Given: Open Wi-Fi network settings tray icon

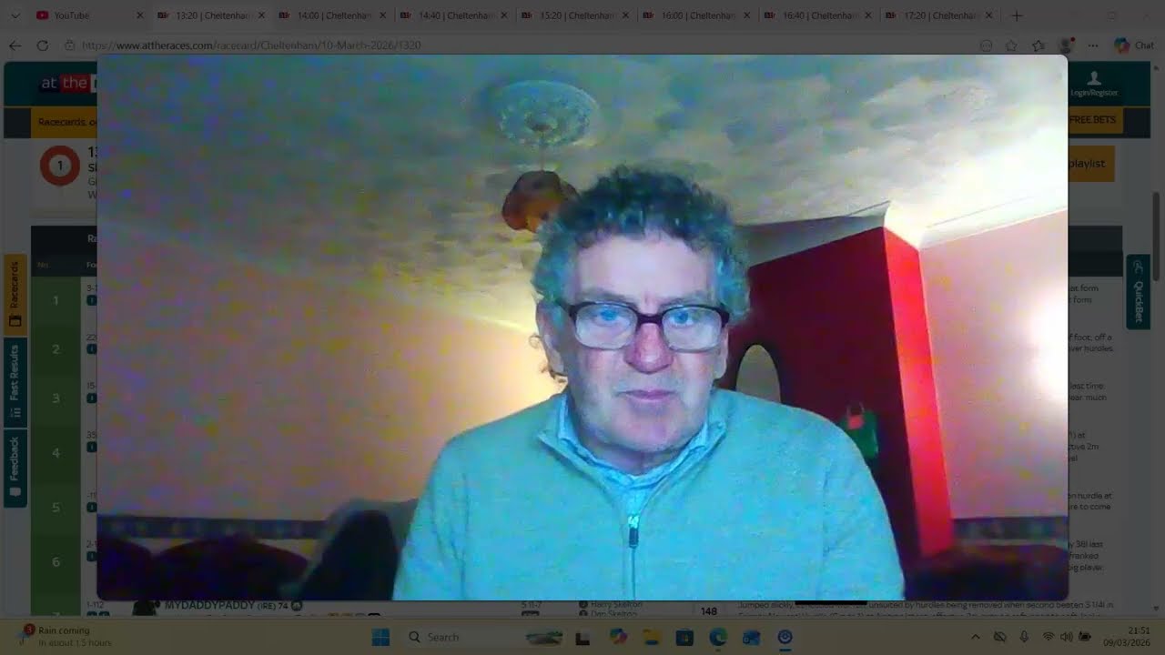Looking at the screenshot, I should click(1048, 637).
